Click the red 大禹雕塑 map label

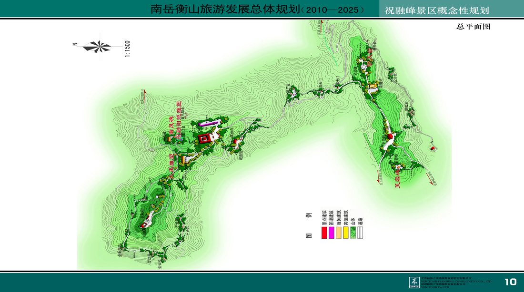click(171, 167)
